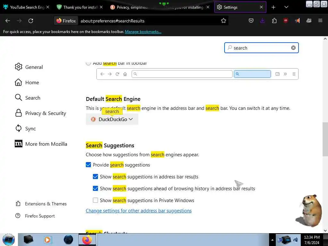Open Sync settings category
Screen dimensions: 328x246
click(x=25, y=128)
